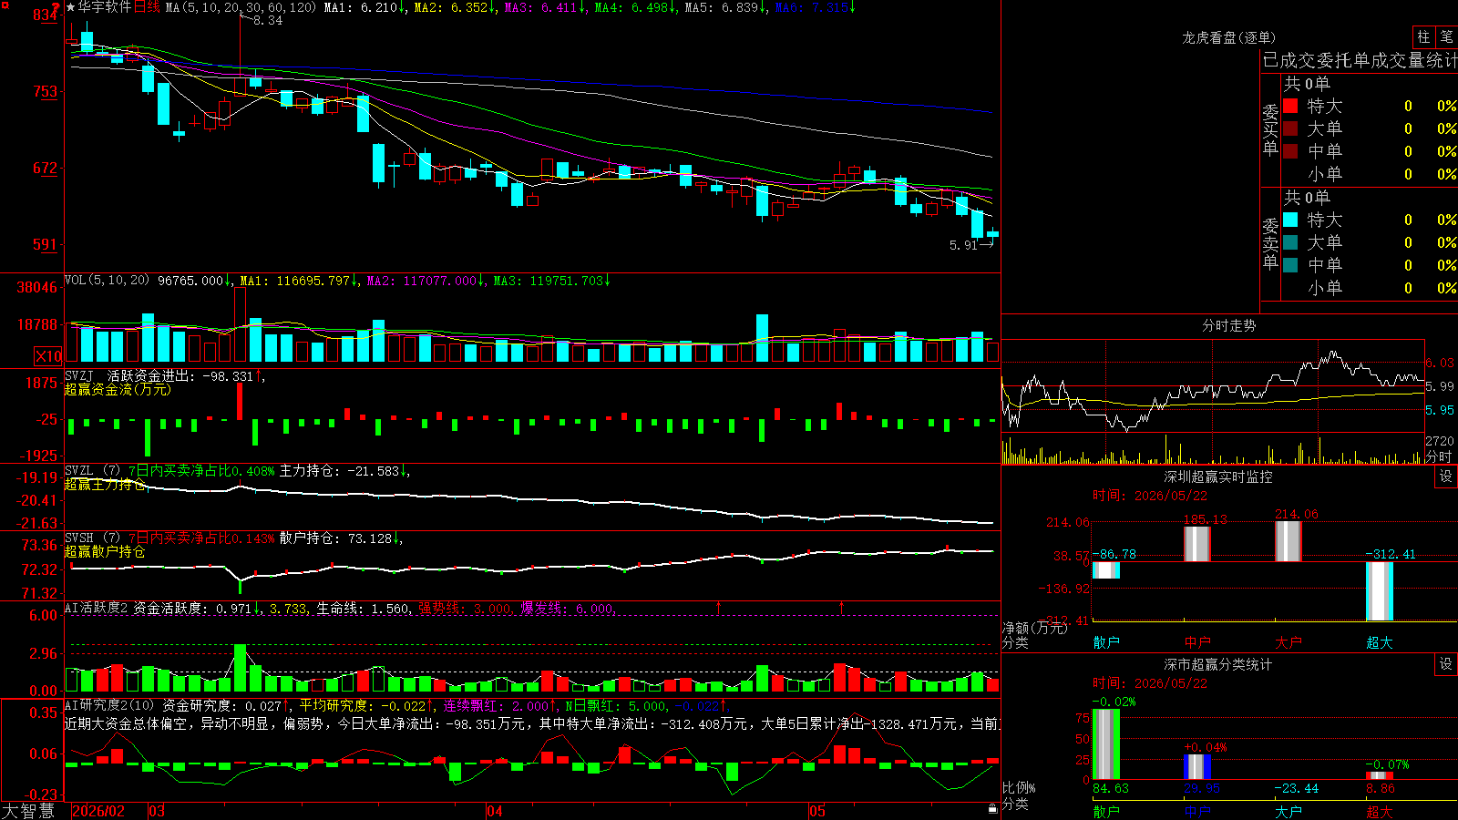The image size is (1458, 820).
Task: Click the red square icon in top-left corner
Action: [5, 5]
